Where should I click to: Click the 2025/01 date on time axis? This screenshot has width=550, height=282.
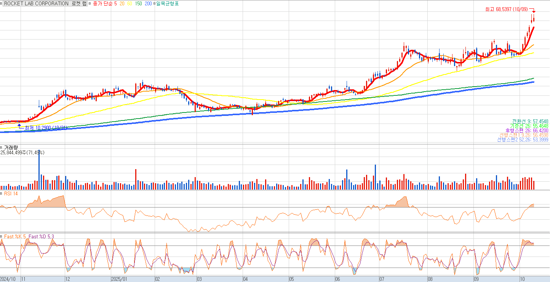119,279
